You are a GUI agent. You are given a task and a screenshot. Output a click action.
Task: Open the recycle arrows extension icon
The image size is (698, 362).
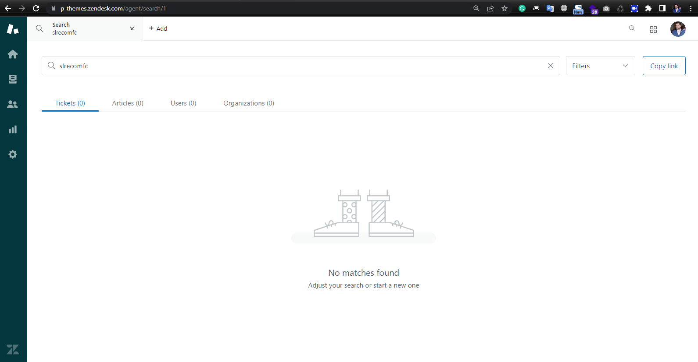point(620,8)
